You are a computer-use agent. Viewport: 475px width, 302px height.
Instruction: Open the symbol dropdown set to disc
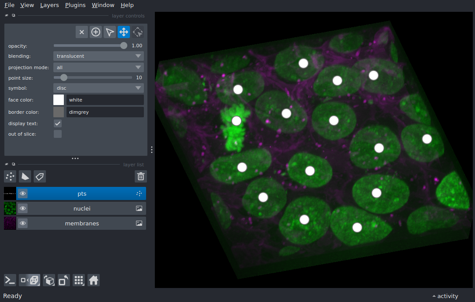point(98,88)
